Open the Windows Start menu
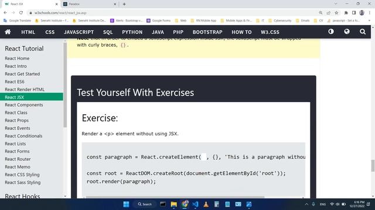The height and width of the screenshot is (210, 375). point(126,204)
